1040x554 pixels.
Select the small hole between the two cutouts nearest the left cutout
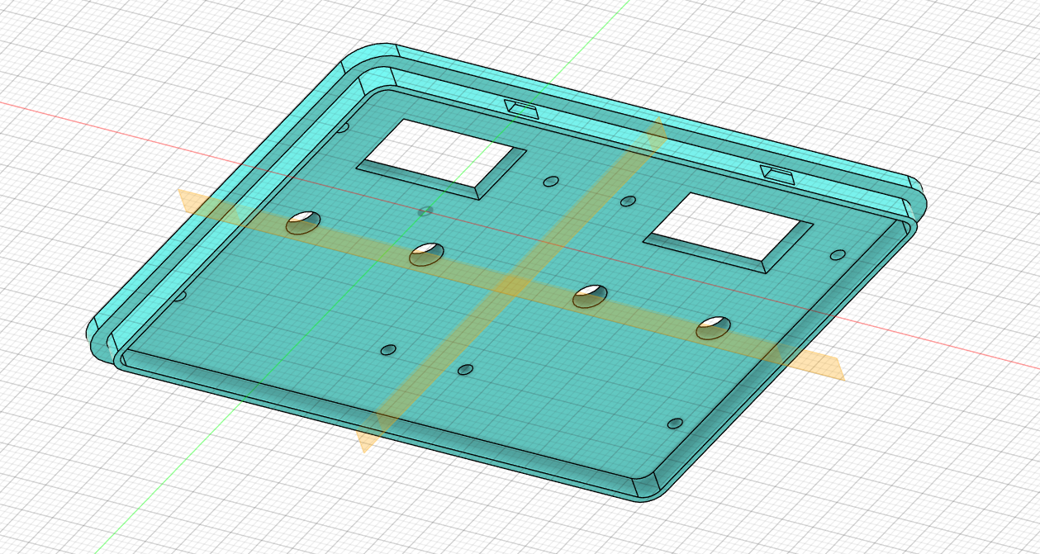pyautogui.click(x=551, y=181)
